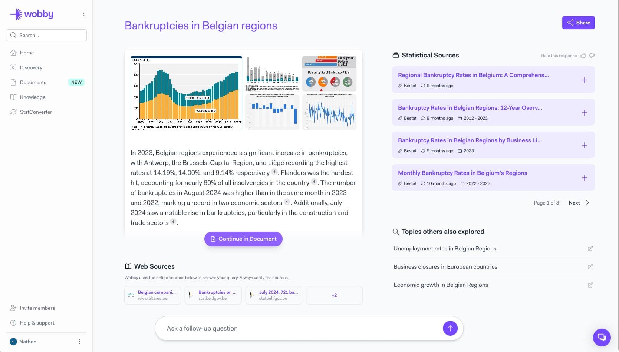The image size is (619, 352).
Task: Open the chat support bubble
Action: 602,338
